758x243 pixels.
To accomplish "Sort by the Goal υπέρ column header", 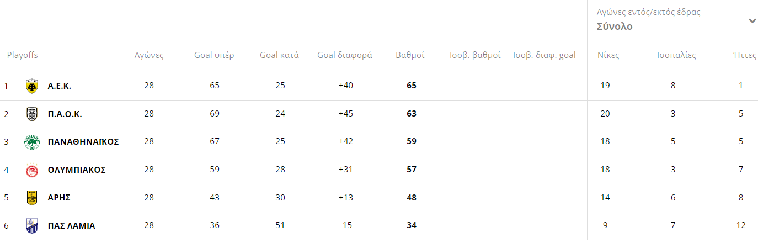I will coord(214,55).
